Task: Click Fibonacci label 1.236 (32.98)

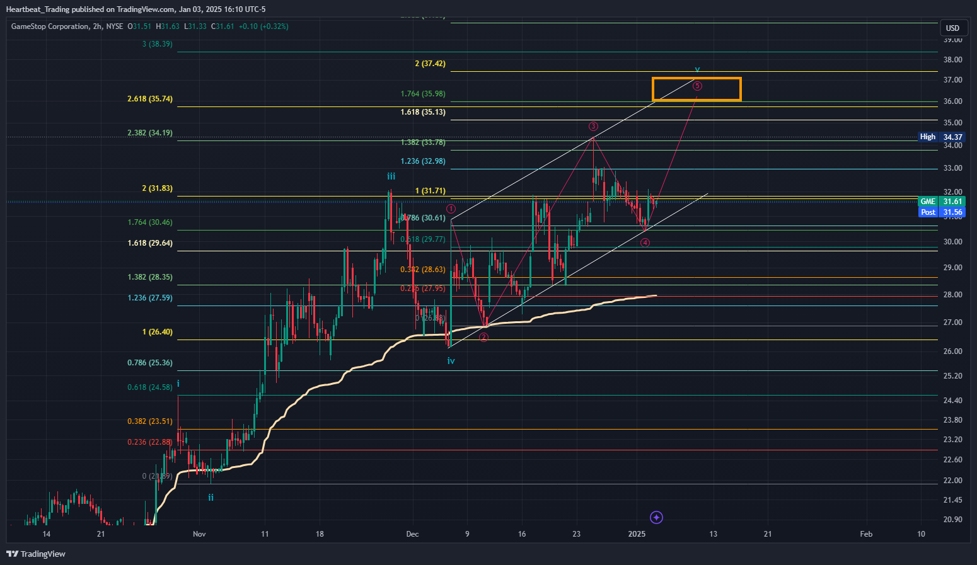Action: tap(423, 161)
